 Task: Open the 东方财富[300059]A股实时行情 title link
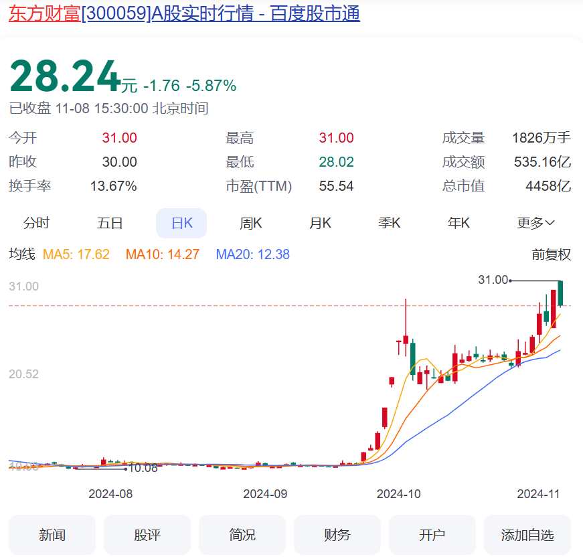(184, 14)
